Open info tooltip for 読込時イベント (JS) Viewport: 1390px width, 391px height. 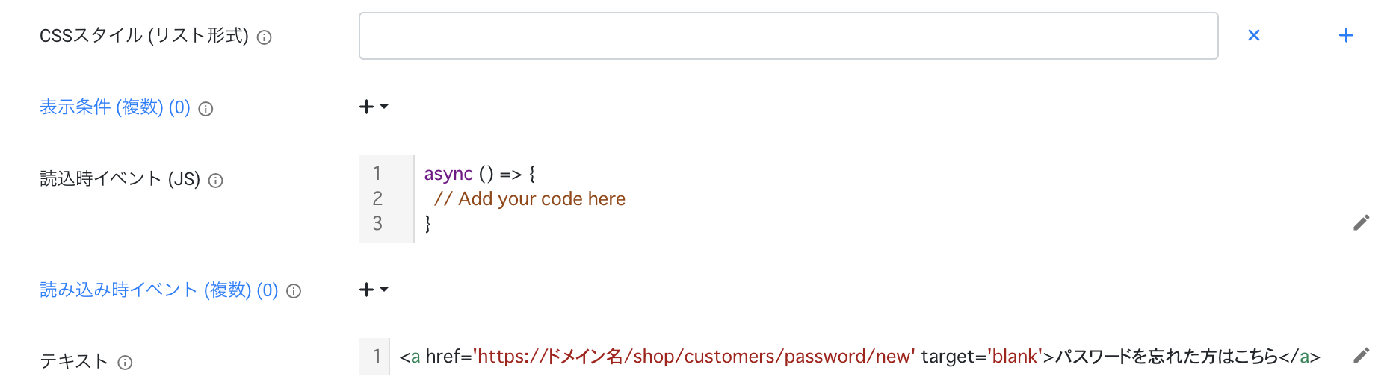216,181
